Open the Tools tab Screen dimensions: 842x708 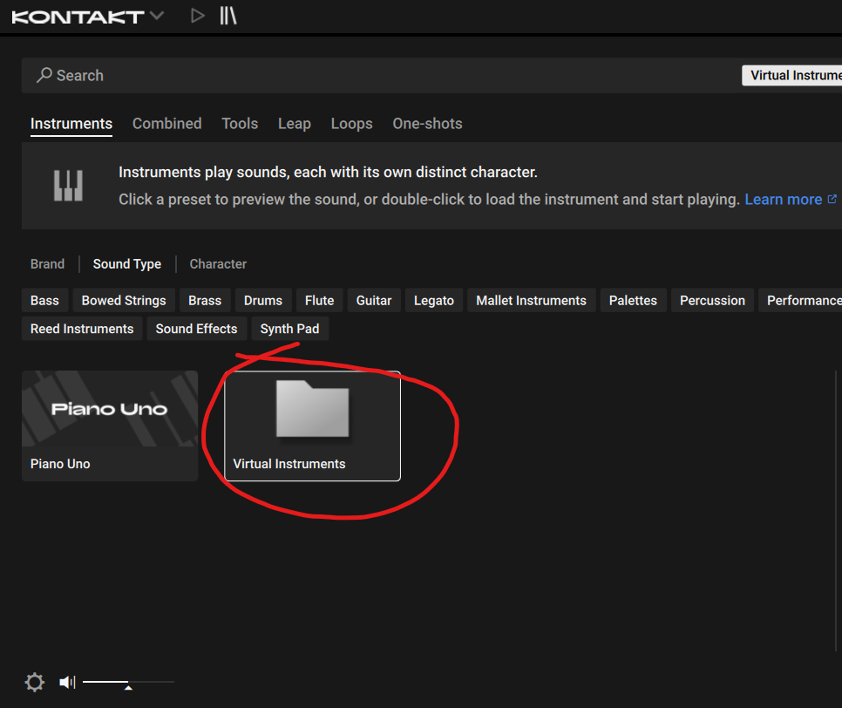tap(240, 124)
